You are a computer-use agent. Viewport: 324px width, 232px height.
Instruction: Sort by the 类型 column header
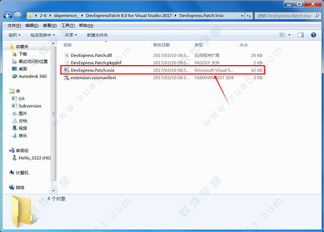pos(198,45)
